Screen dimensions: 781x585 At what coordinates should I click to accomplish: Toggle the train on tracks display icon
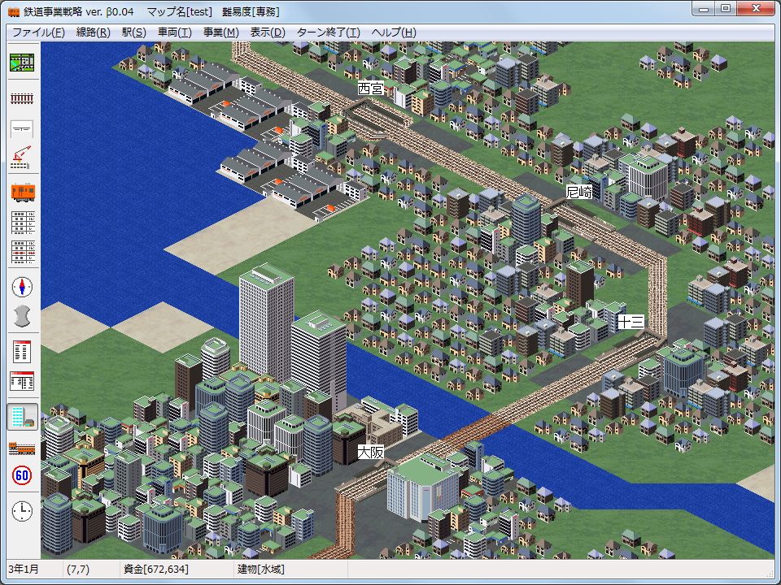click(22, 447)
